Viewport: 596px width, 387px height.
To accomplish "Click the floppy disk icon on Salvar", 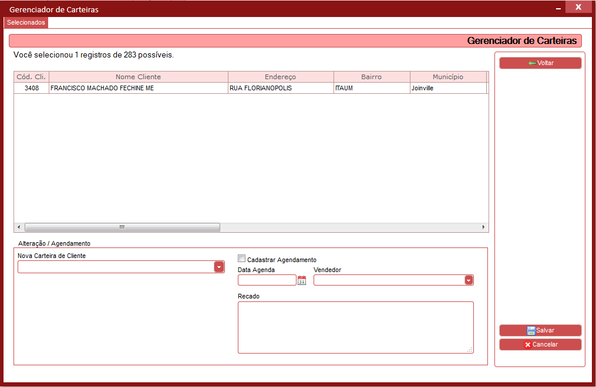I will 531,331.
